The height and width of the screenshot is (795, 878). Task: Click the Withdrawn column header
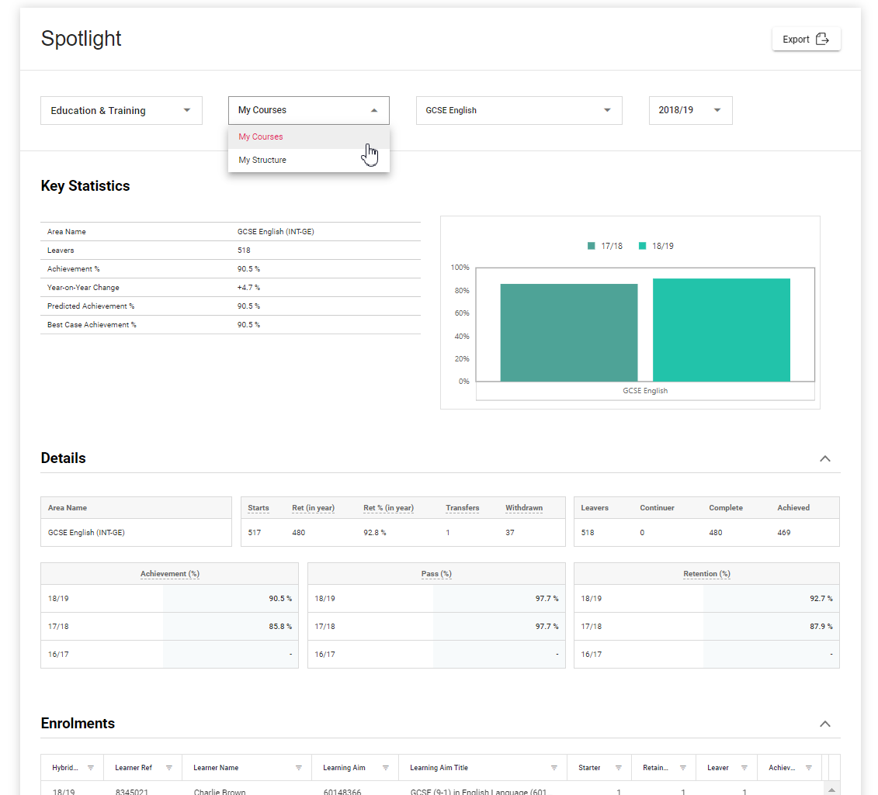pos(524,508)
